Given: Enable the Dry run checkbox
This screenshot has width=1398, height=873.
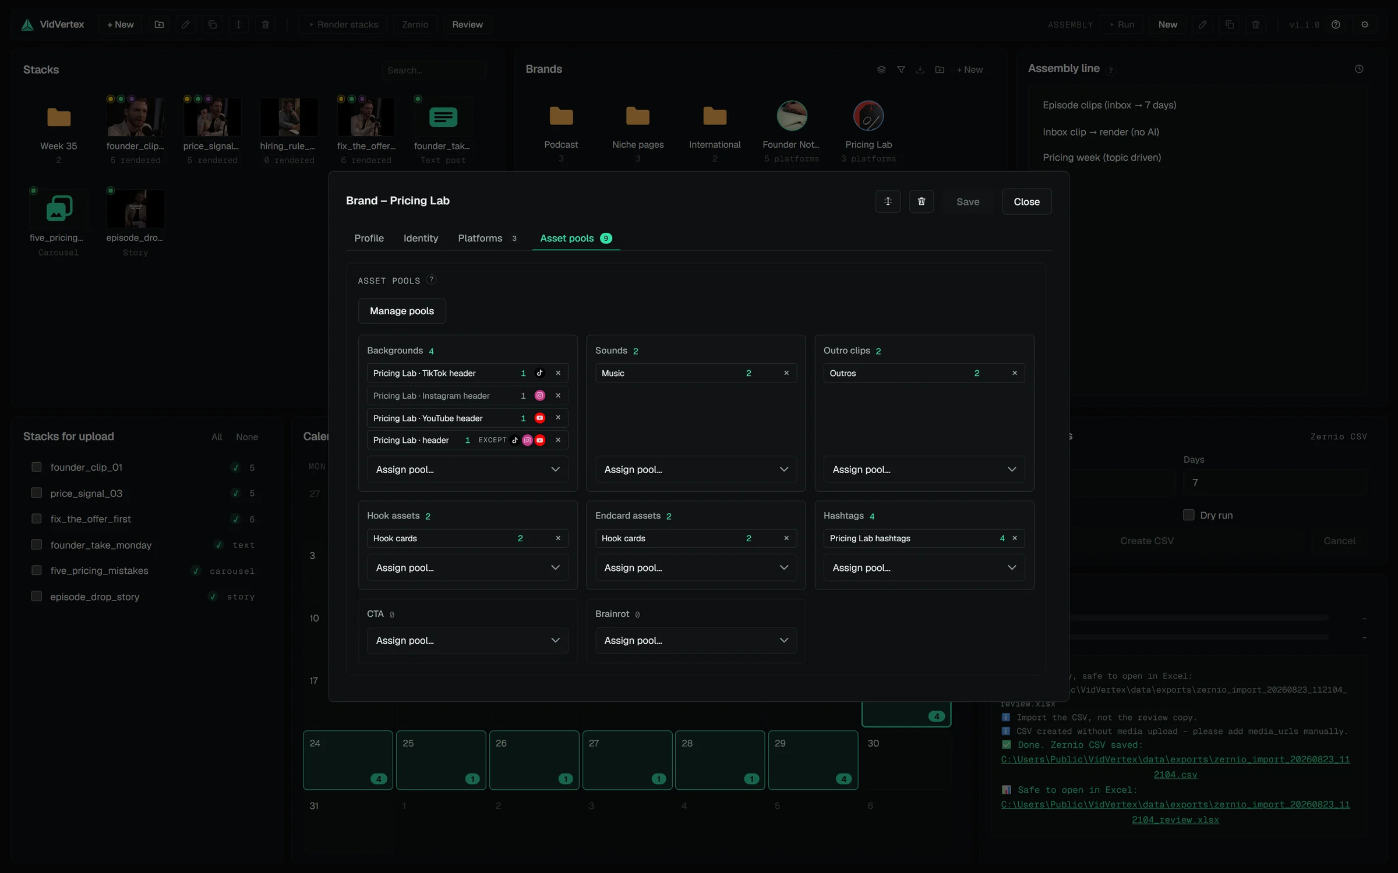Looking at the screenshot, I should [x=1189, y=515].
